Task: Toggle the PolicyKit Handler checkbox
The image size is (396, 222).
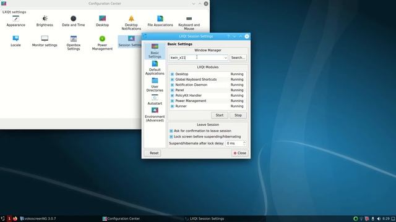Action: [172, 96]
